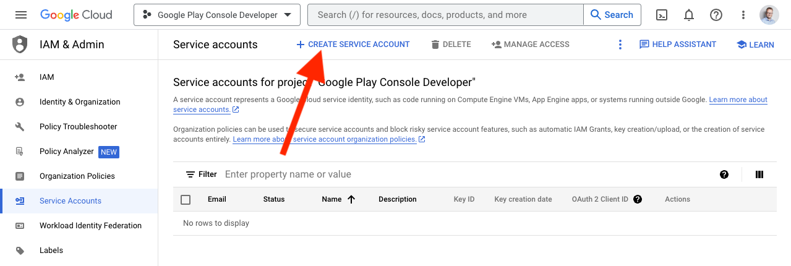
Task: Click the Google Cloud logo
Action: click(x=77, y=15)
